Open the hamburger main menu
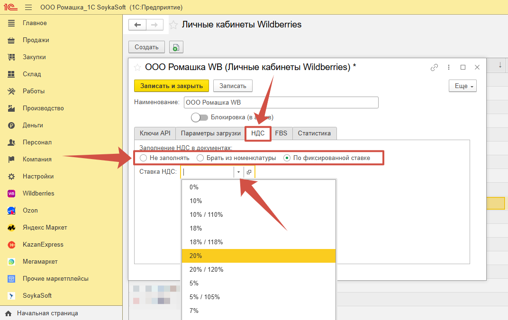 click(x=28, y=8)
